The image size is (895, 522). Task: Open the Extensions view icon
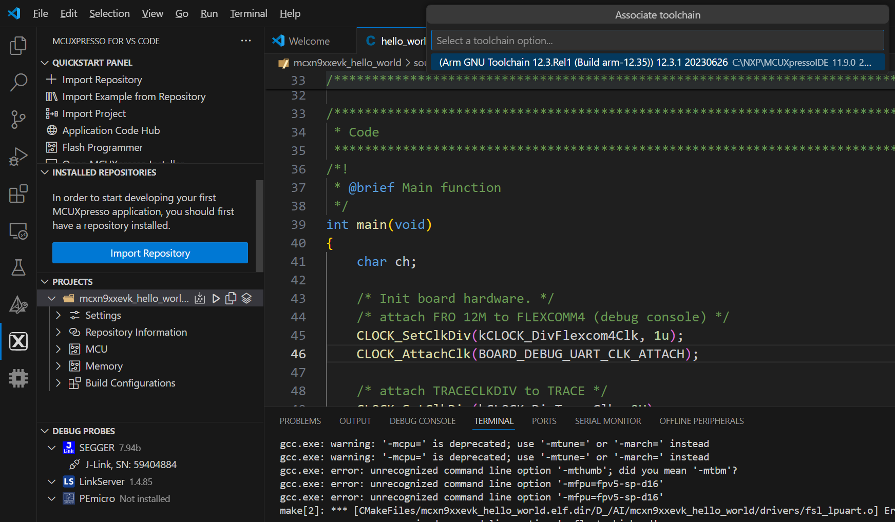click(18, 194)
